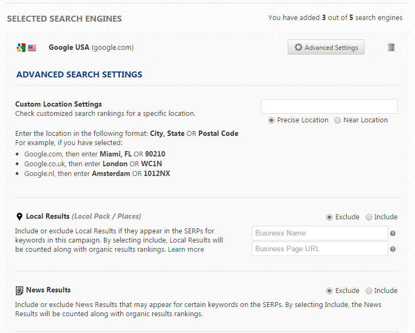Choose the Near Location radio button
Viewport: 415px width, 333px height.
(x=338, y=120)
